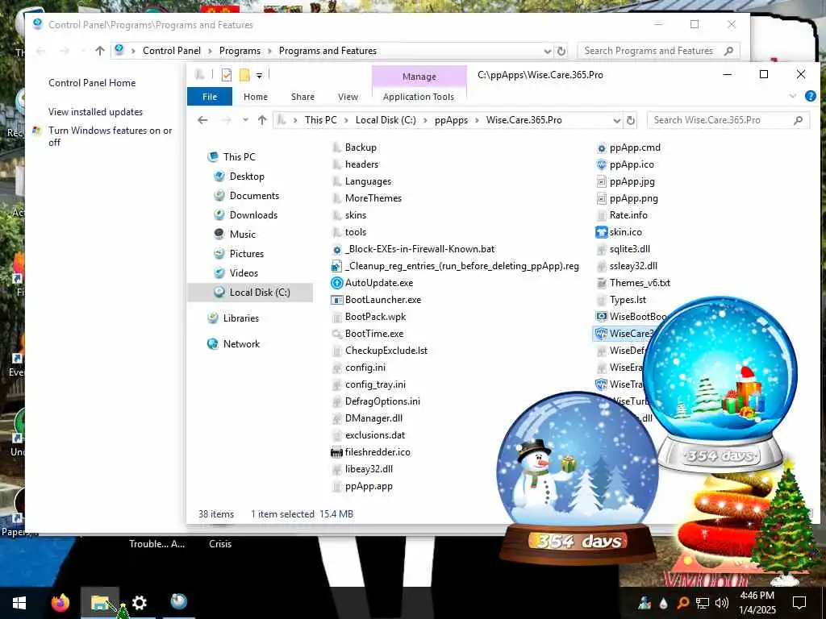The image size is (826, 619).
Task: Open Customize Quick Access Toolbar dropdown
Action: point(259,76)
